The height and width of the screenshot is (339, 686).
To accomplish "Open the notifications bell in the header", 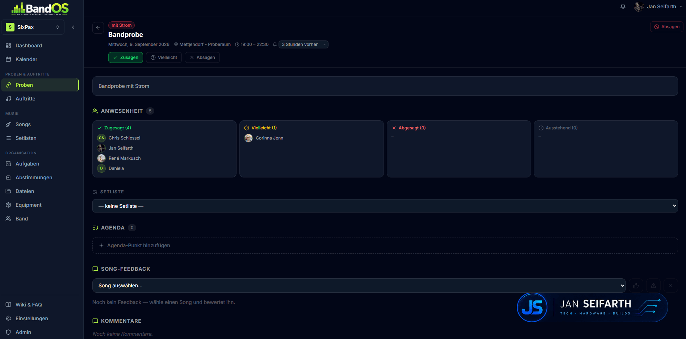I will (623, 7).
